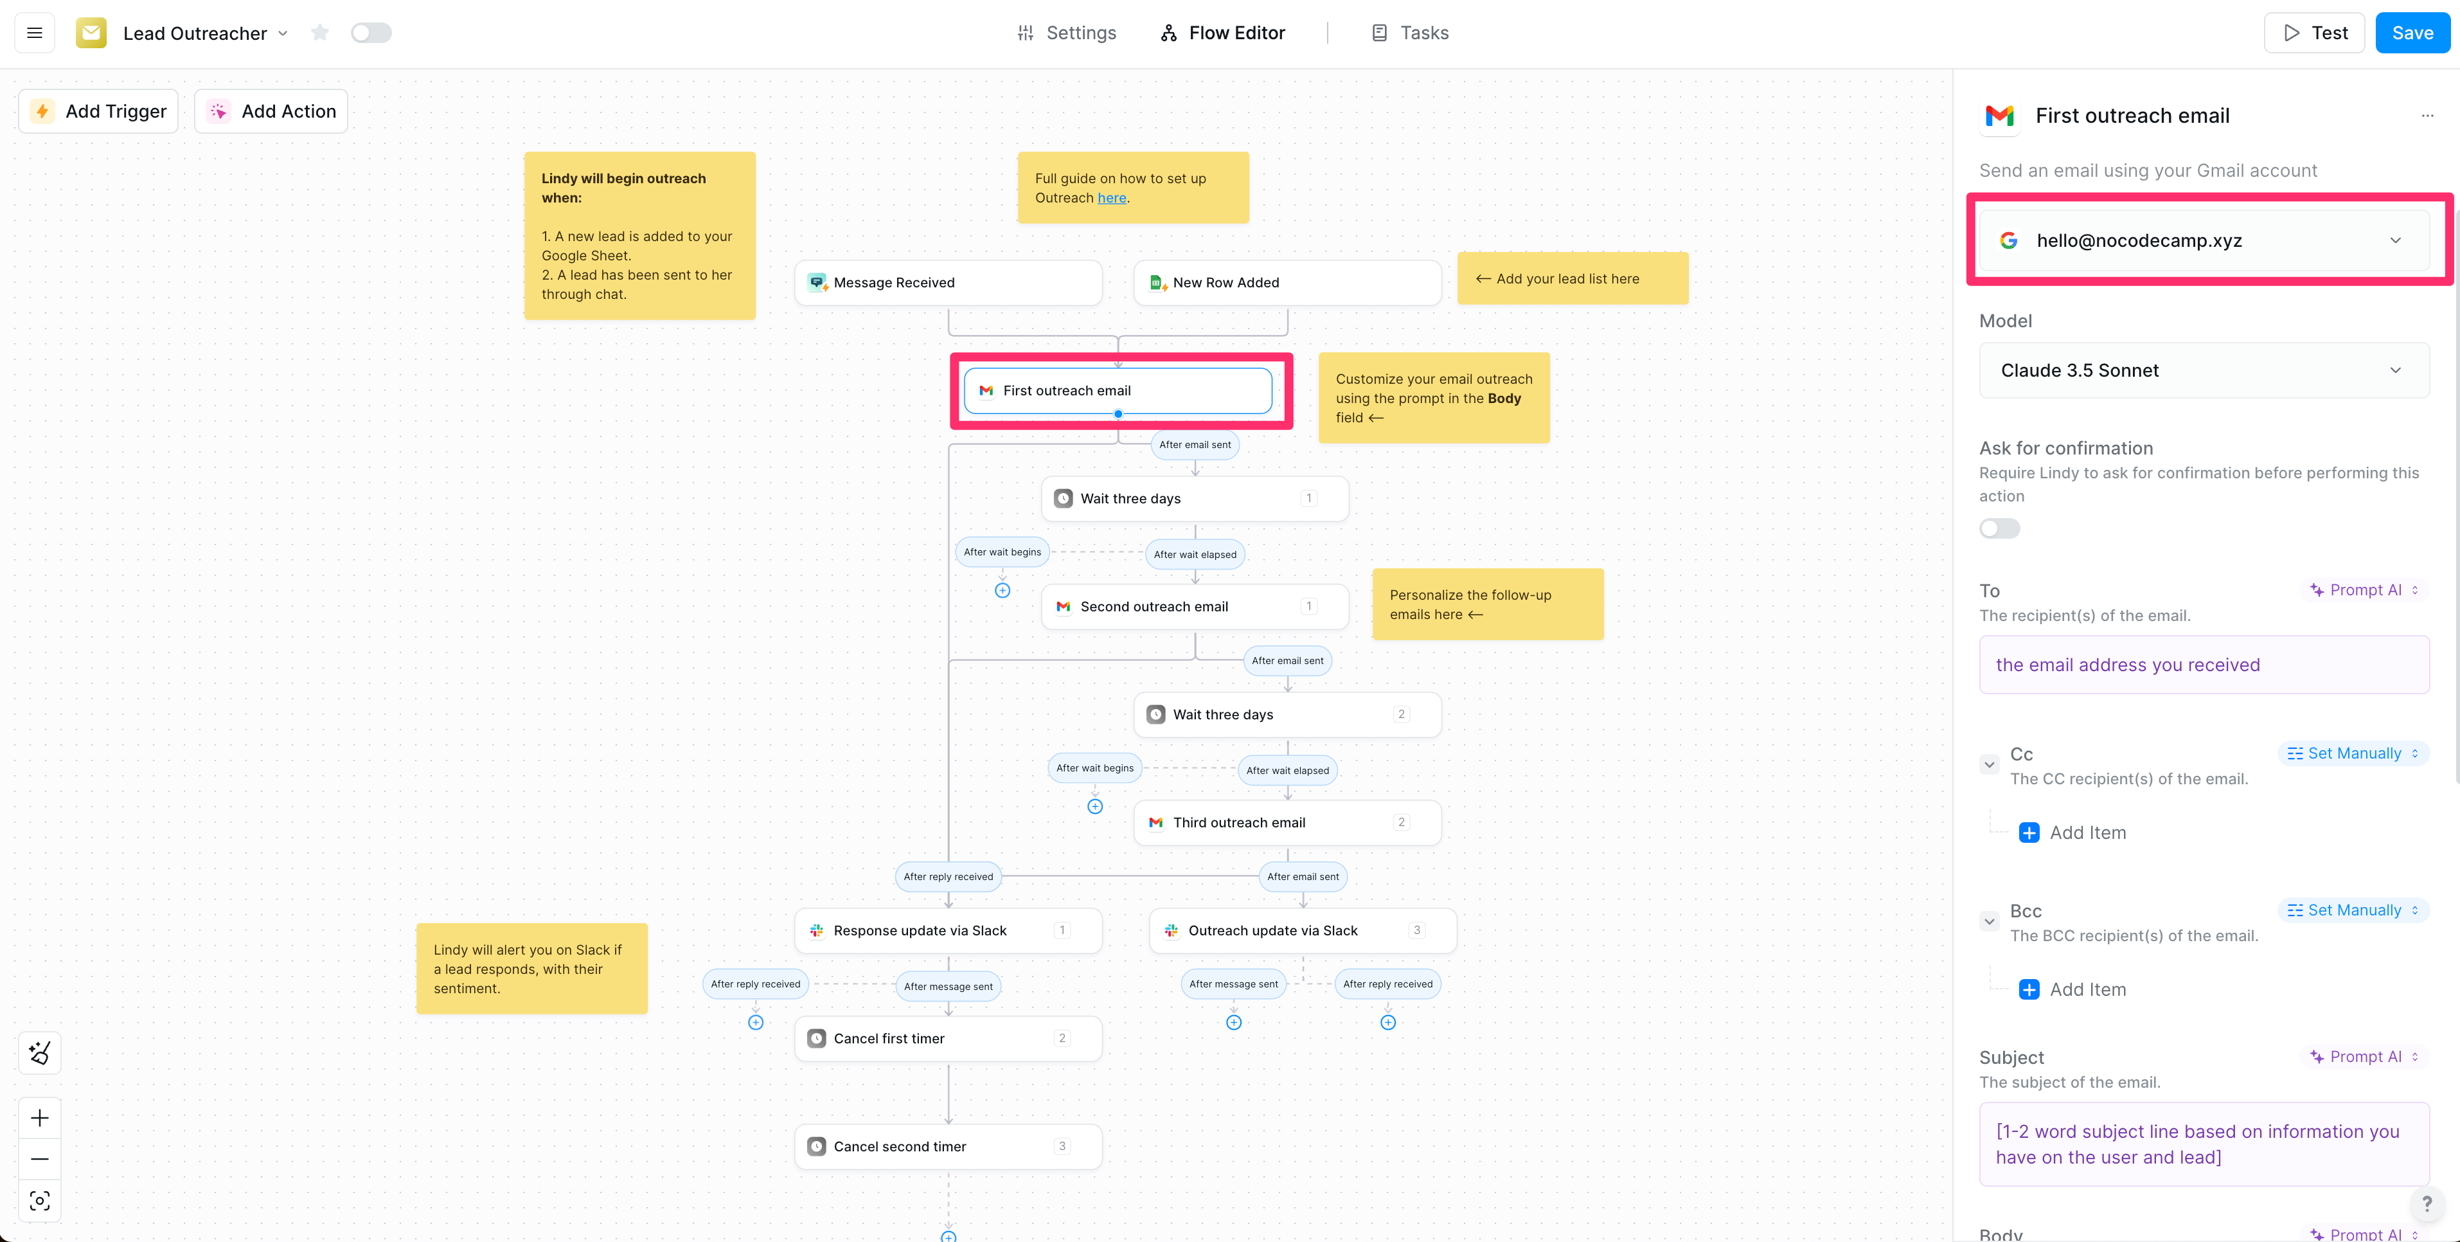Zoom out with the minus icon

point(40,1159)
